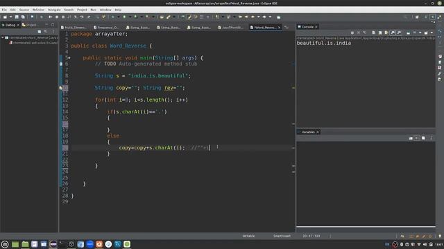
Task: Toggle Scroll Lock in Console toolbar
Action: point(380,33)
